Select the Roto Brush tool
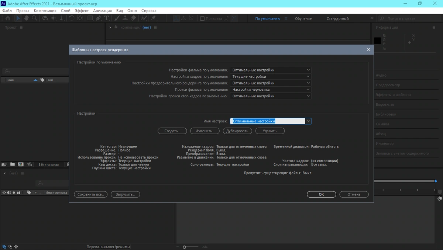The image size is (443, 250). point(144,18)
